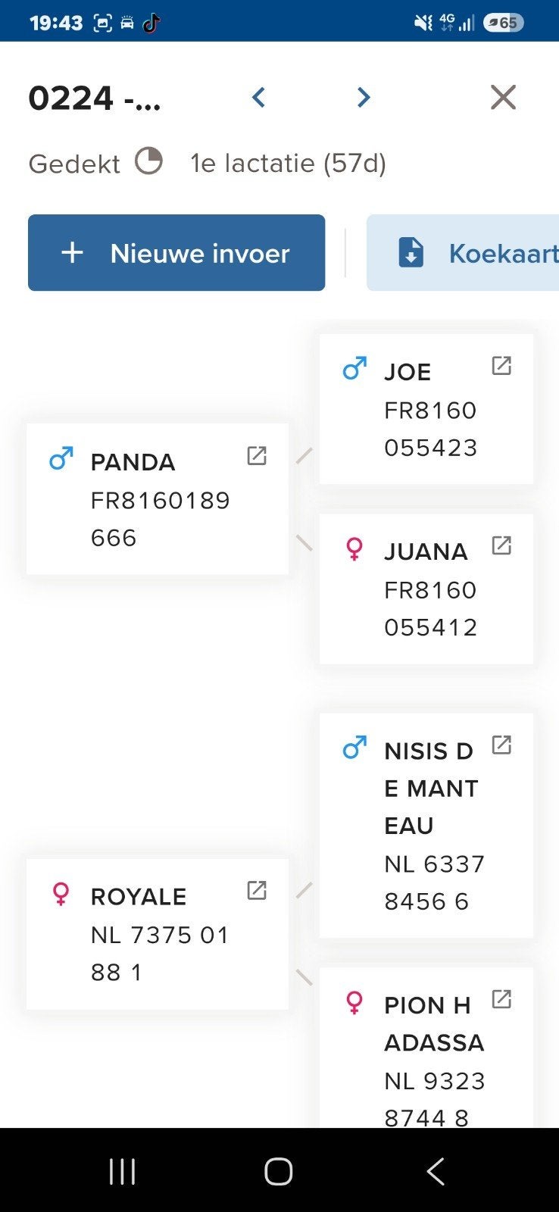Go to previous animal with left chevron
Image resolution: width=559 pixels, height=1212 pixels.
(259, 98)
